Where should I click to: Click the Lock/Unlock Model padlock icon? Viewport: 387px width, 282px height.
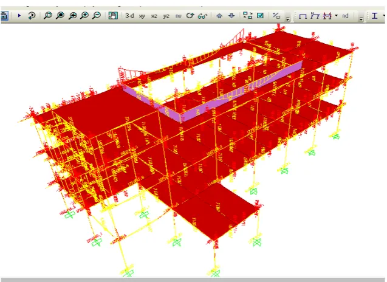pyautogui.click(x=4, y=16)
